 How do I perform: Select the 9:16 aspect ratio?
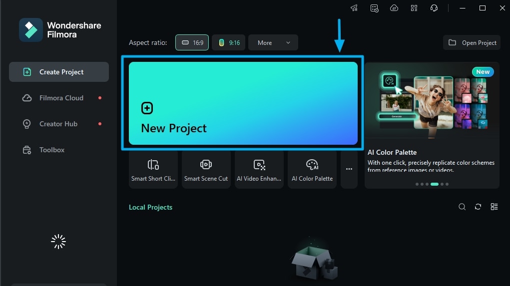click(x=229, y=42)
